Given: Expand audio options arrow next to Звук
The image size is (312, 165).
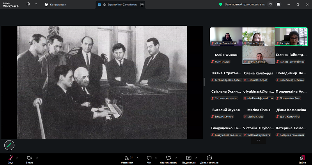Looking at the screenshot, I should [x=17, y=158].
